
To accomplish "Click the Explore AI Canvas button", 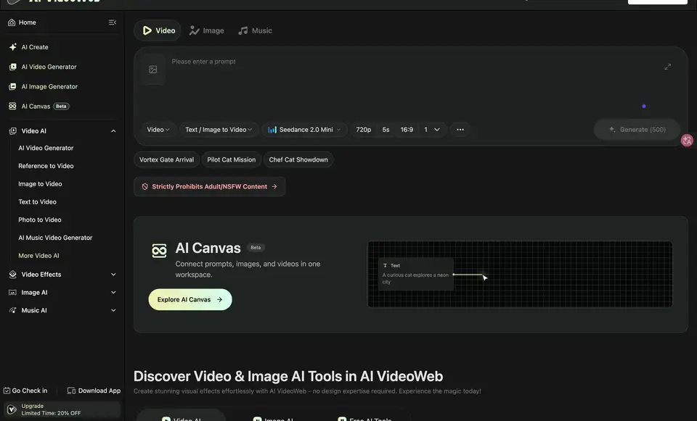I will coord(190,299).
